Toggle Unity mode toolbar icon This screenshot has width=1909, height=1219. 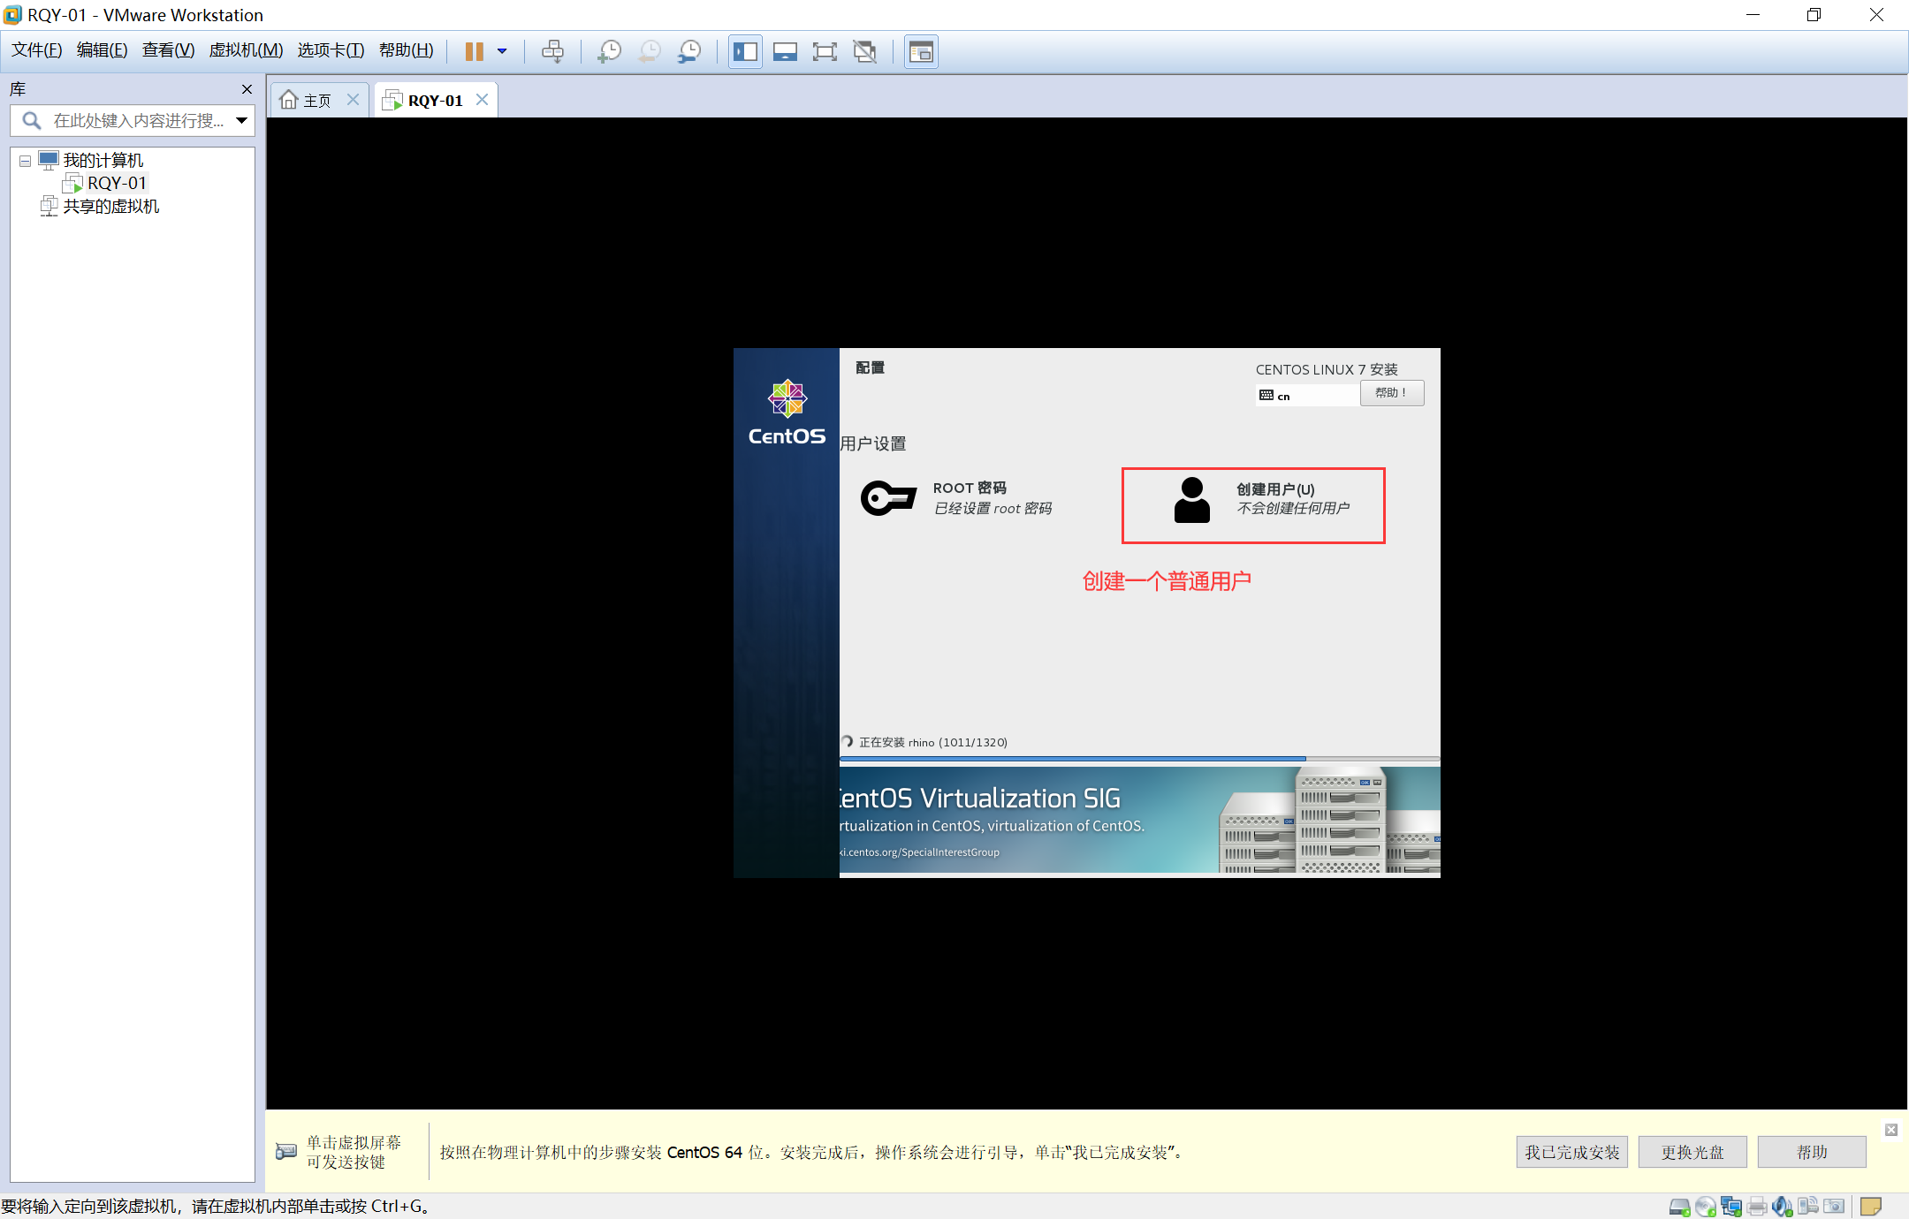(864, 51)
